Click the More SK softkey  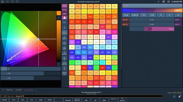coord(122,100)
